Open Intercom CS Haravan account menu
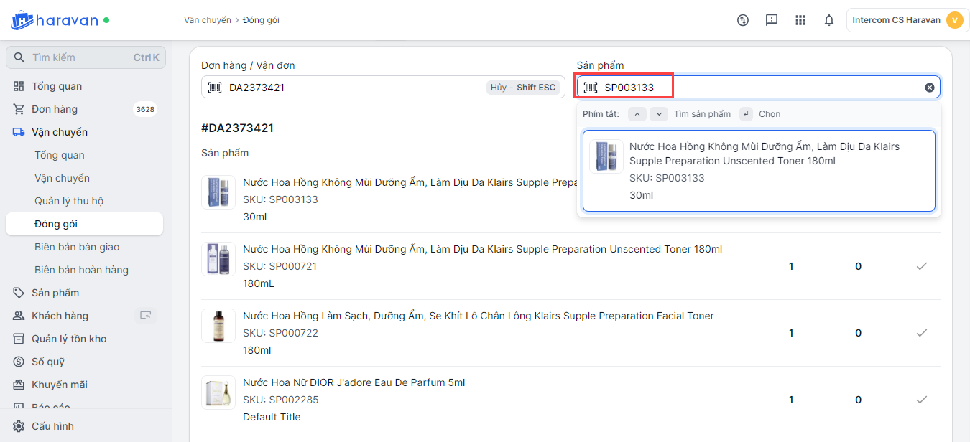The width and height of the screenshot is (970, 442). pyautogui.click(x=907, y=20)
